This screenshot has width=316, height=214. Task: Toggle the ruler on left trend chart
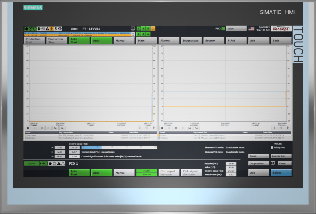[140, 128]
